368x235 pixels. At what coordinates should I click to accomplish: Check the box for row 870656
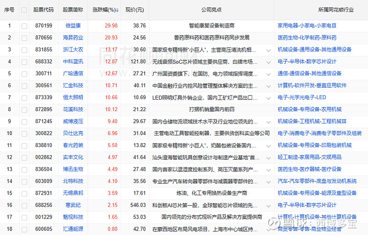point(24,38)
